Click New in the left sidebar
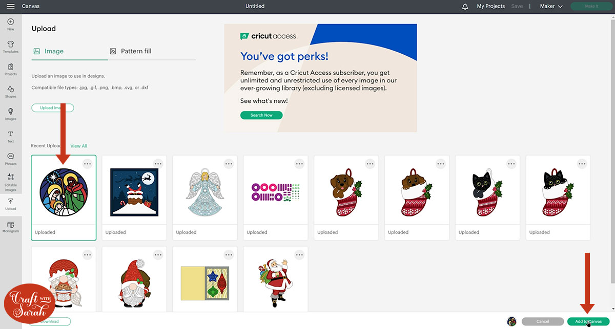Viewport: 615px width, 329px height. (x=11, y=25)
